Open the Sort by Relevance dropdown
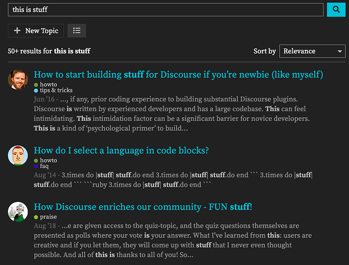This screenshot has height=265, width=349. pos(312,51)
